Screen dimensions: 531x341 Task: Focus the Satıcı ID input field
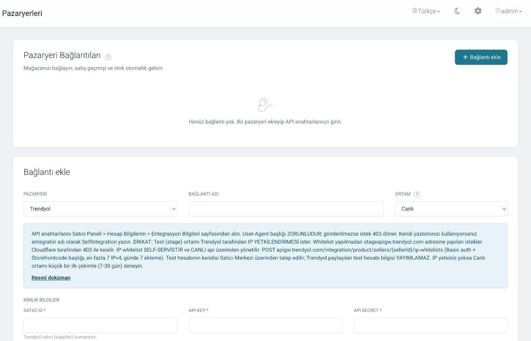point(100,325)
